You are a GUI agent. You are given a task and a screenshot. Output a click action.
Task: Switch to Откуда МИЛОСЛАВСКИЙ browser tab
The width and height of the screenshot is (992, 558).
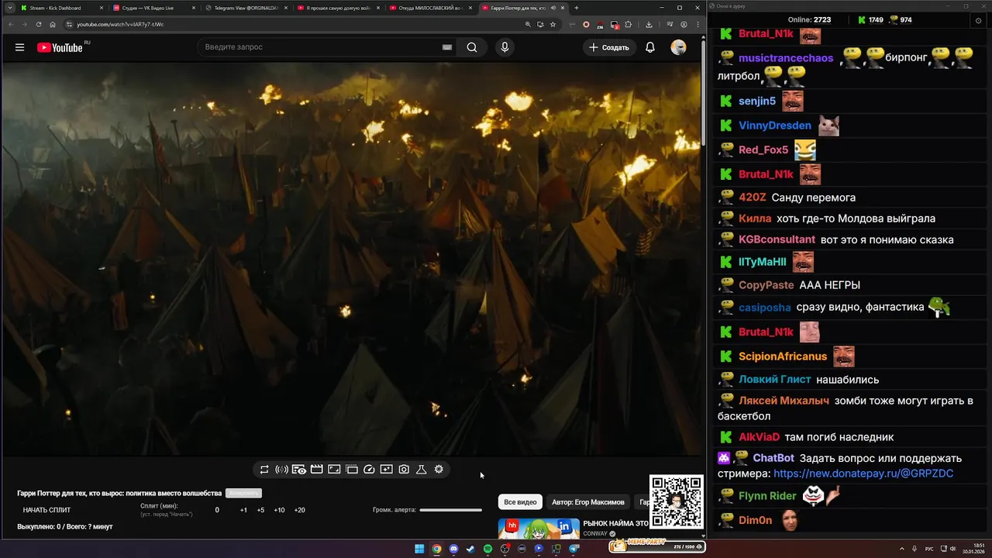click(x=429, y=8)
